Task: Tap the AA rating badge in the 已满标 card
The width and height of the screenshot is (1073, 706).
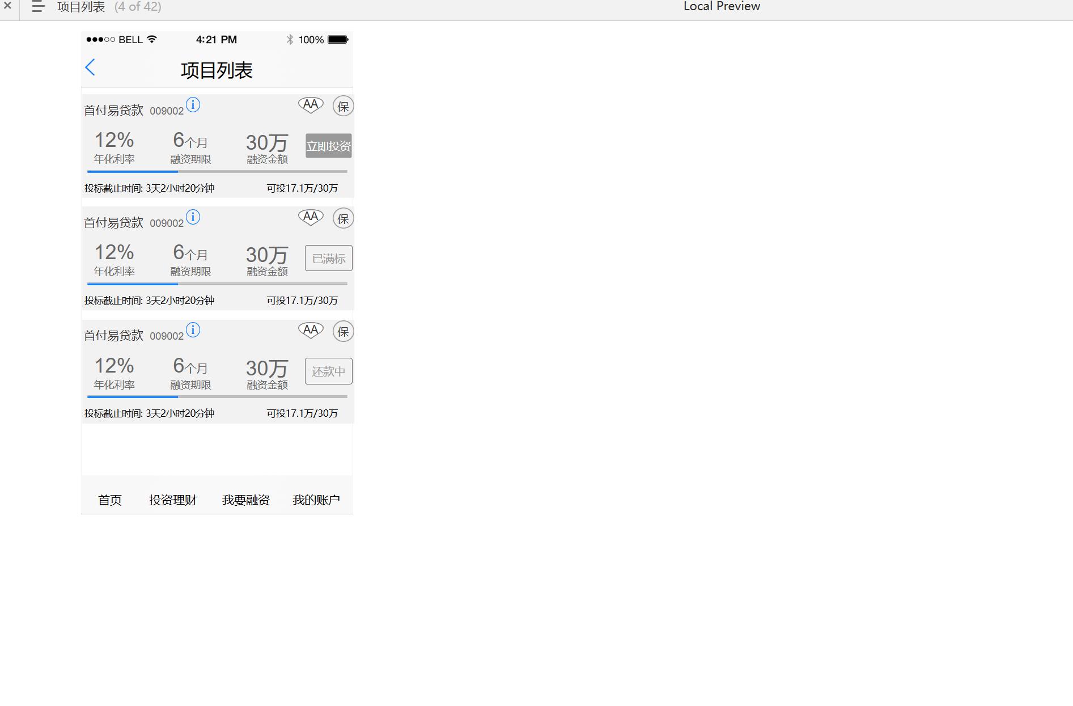Action: (311, 217)
